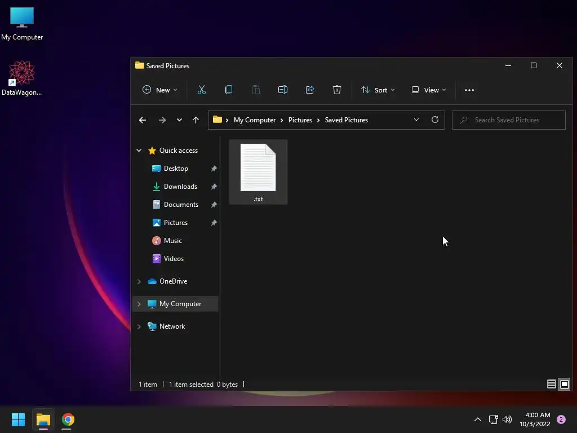Image resolution: width=577 pixels, height=433 pixels.
Task: Click the Copy icon in toolbar
Action: (x=229, y=90)
